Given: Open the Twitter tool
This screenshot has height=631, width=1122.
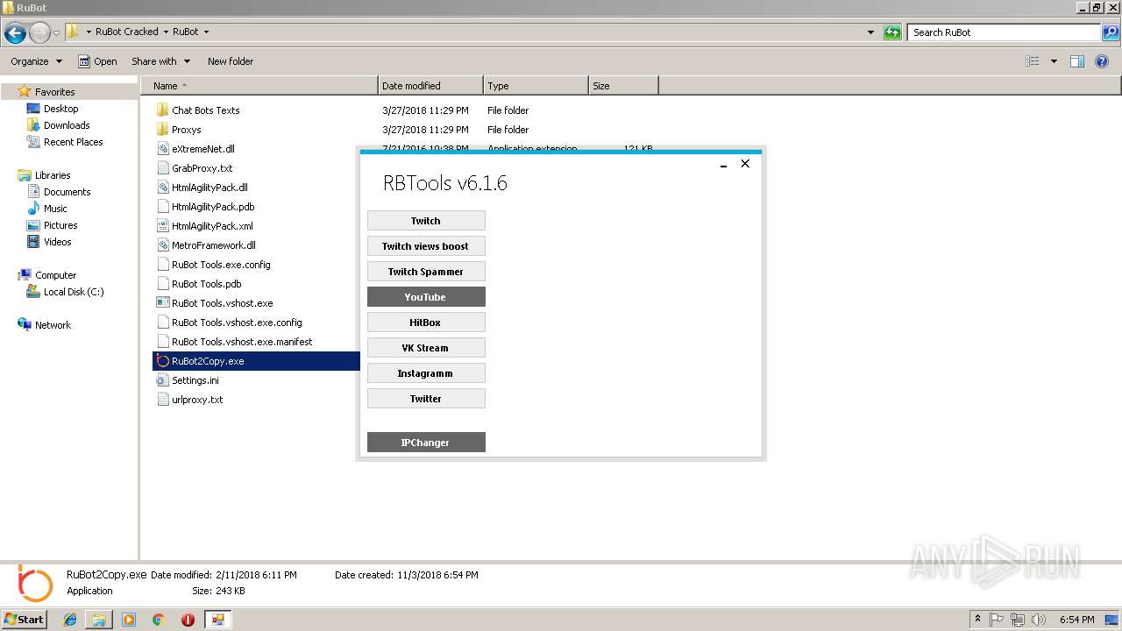Looking at the screenshot, I should [426, 399].
